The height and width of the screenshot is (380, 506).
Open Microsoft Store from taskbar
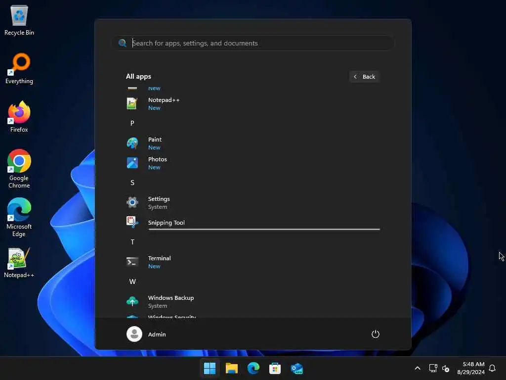point(275,368)
